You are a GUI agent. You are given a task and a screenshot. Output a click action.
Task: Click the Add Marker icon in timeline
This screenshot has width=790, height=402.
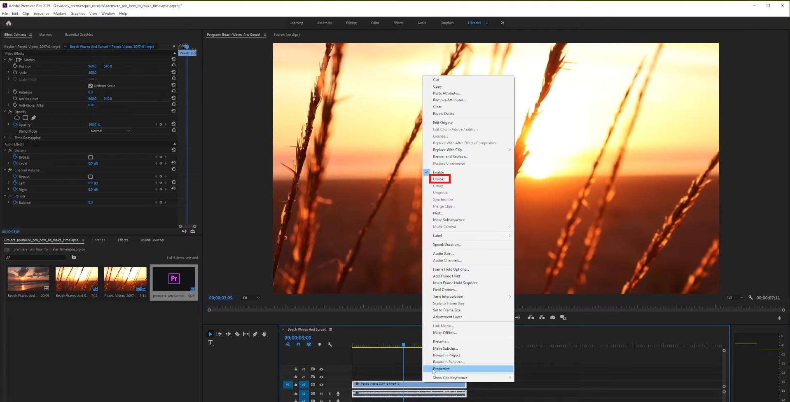[320, 344]
